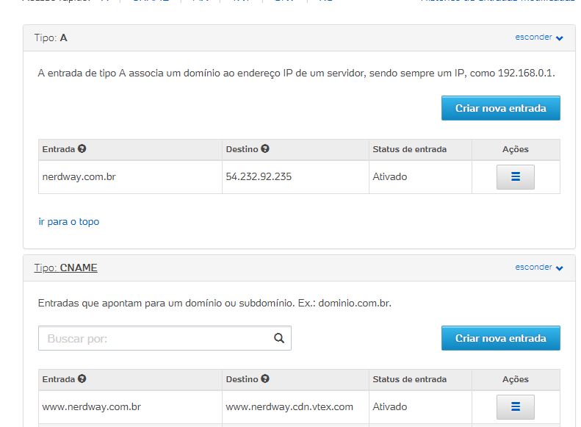Viewport: 581px width, 427px height.
Task: Create new entry in Tipo CNAME section
Action: pos(501,338)
